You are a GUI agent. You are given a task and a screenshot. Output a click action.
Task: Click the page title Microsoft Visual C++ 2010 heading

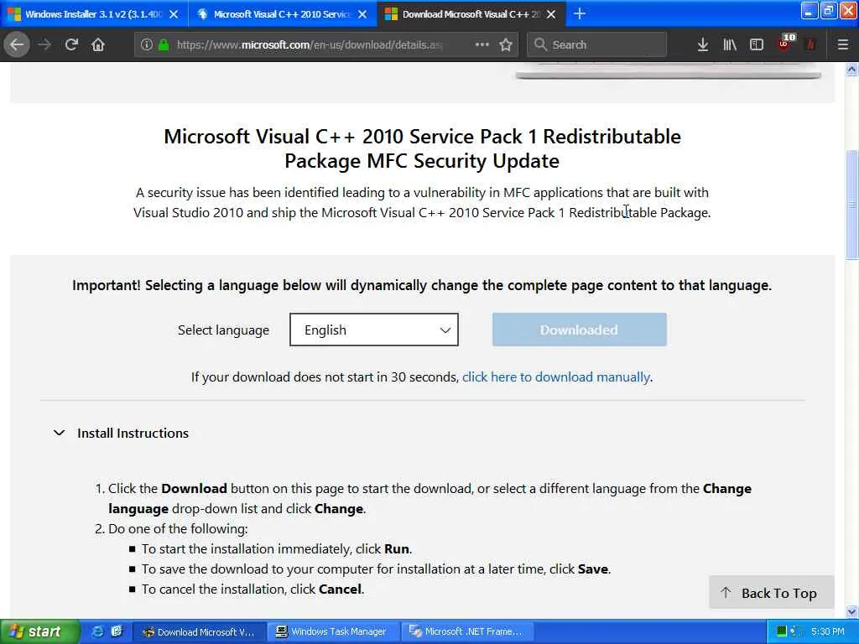423,148
